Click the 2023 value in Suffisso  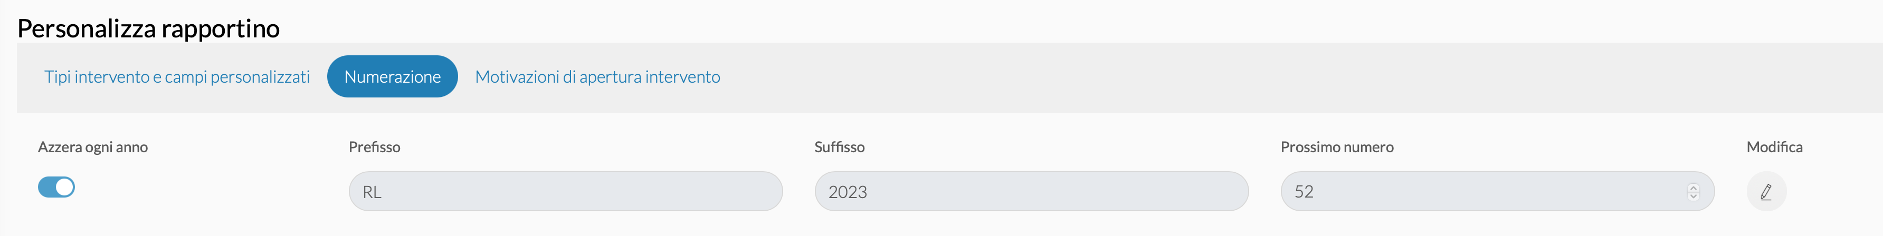tap(847, 192)
